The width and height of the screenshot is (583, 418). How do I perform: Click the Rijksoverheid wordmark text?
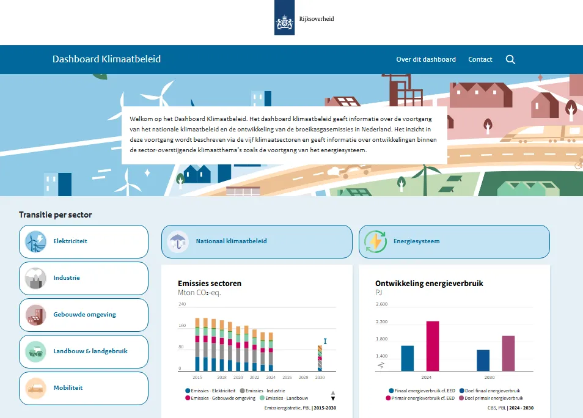tap(317, 18)
